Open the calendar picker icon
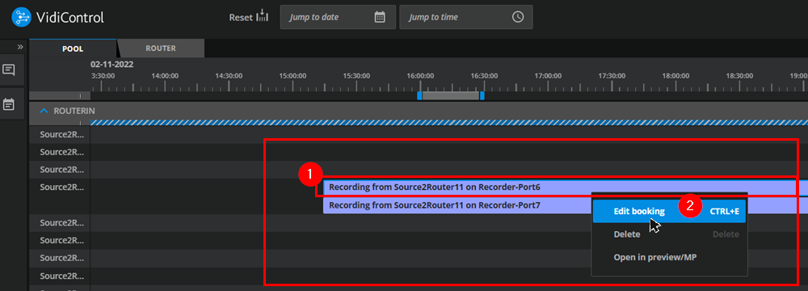808x291 pixels. pos(380,17)
